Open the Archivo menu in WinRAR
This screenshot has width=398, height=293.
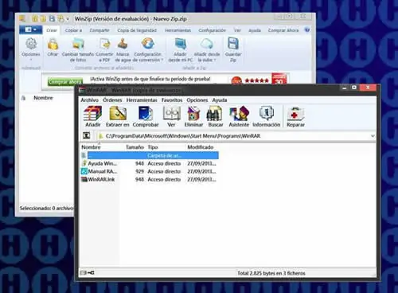click(89, 100)
